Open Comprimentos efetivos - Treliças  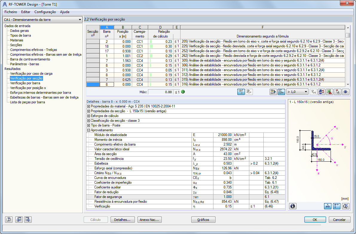[33, 50]
